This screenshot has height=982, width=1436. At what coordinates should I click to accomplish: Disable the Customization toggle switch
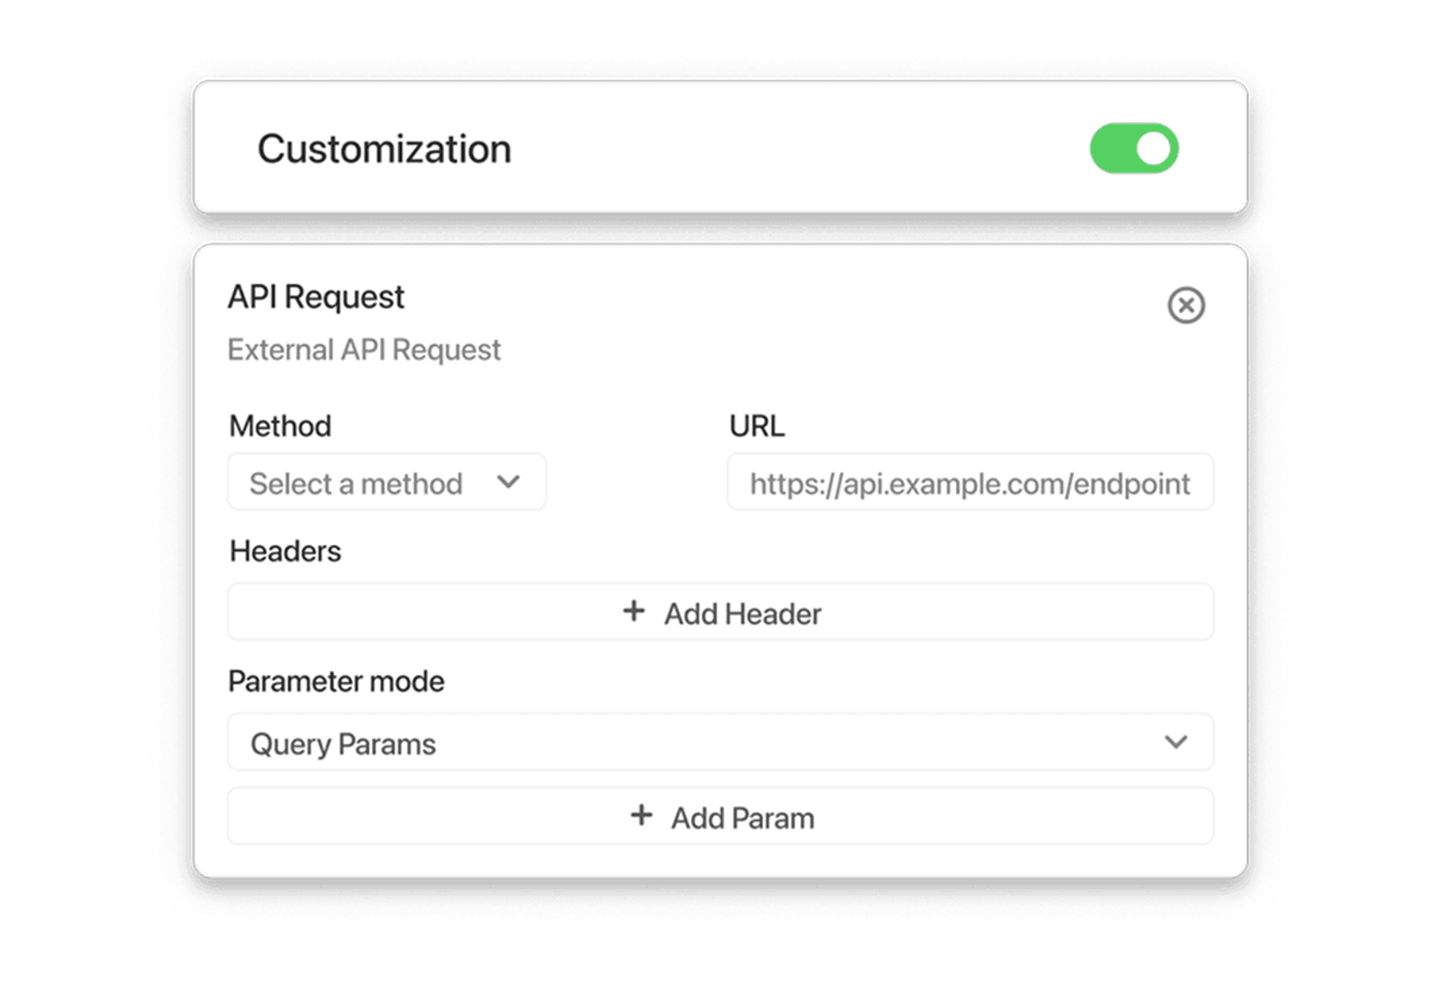coord(1134,148)
